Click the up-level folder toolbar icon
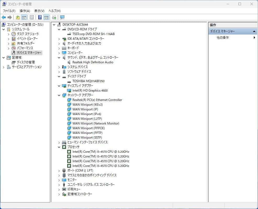Screen dimensions: 258x209 pos(17,17)
